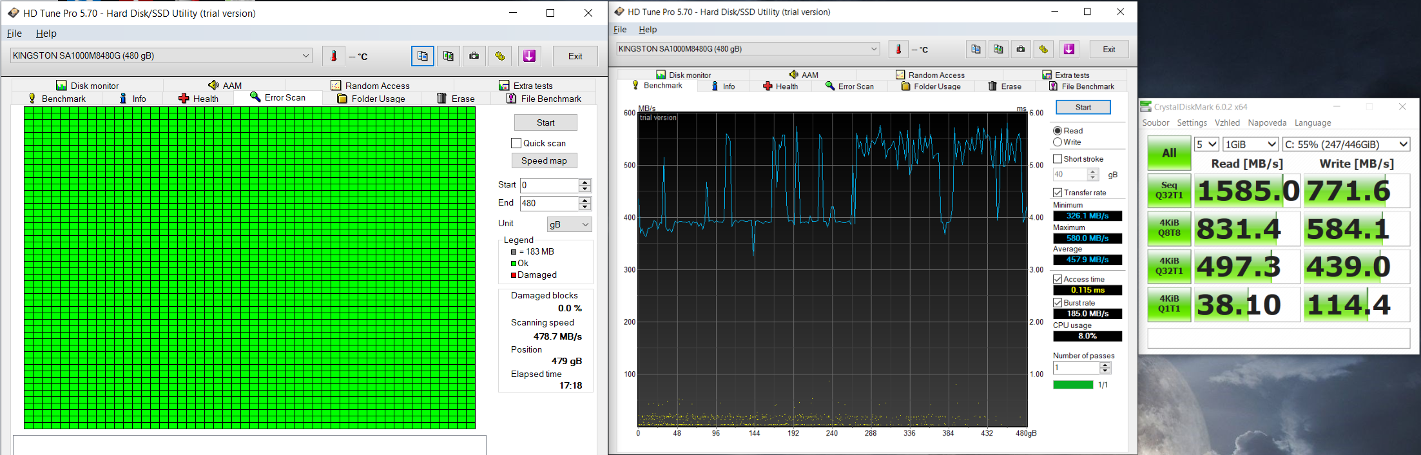
Task: Open the C: 55% drive dropdown
Action: [x=1346, y=144]
